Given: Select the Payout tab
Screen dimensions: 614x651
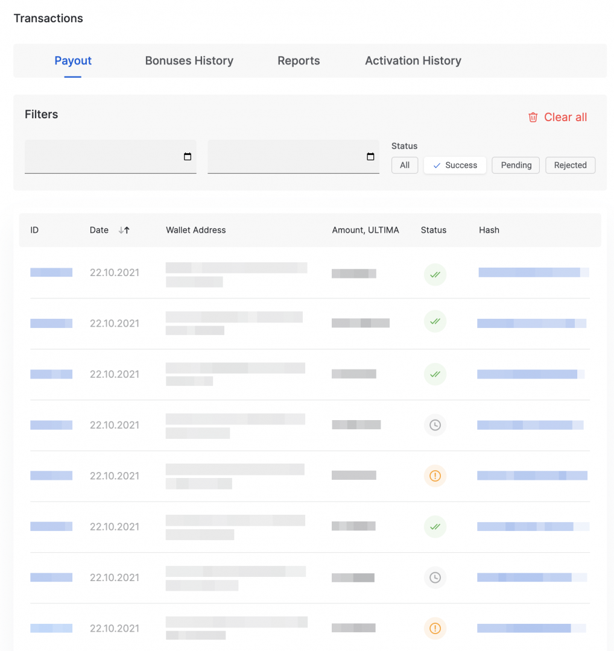Looking at the screenshot, I should click(73, 61).
